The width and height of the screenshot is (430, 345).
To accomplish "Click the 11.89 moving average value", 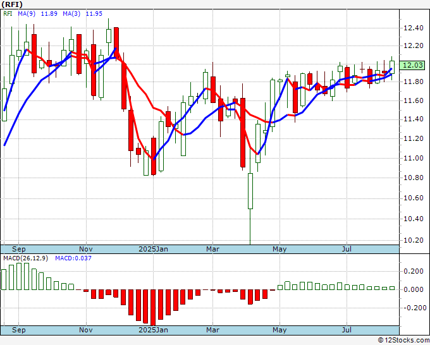I will 49,13.
